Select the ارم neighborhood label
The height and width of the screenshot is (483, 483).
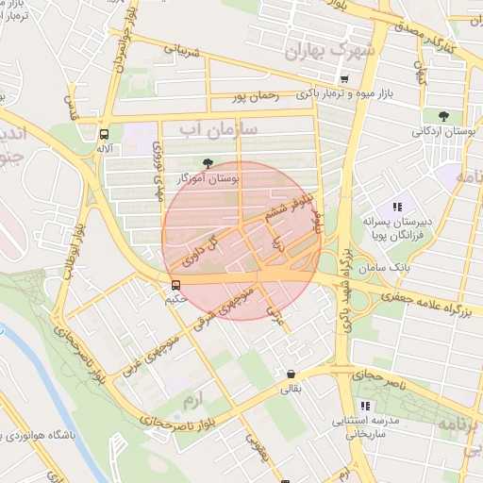pos(192,400)
